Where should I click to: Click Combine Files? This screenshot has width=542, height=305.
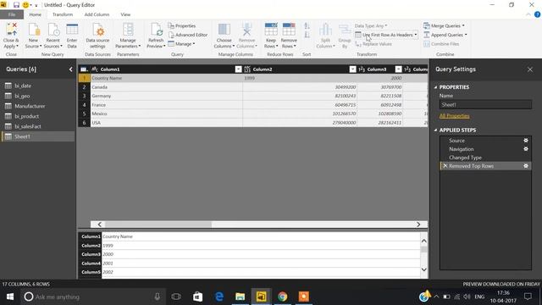(x=441, y=44)
